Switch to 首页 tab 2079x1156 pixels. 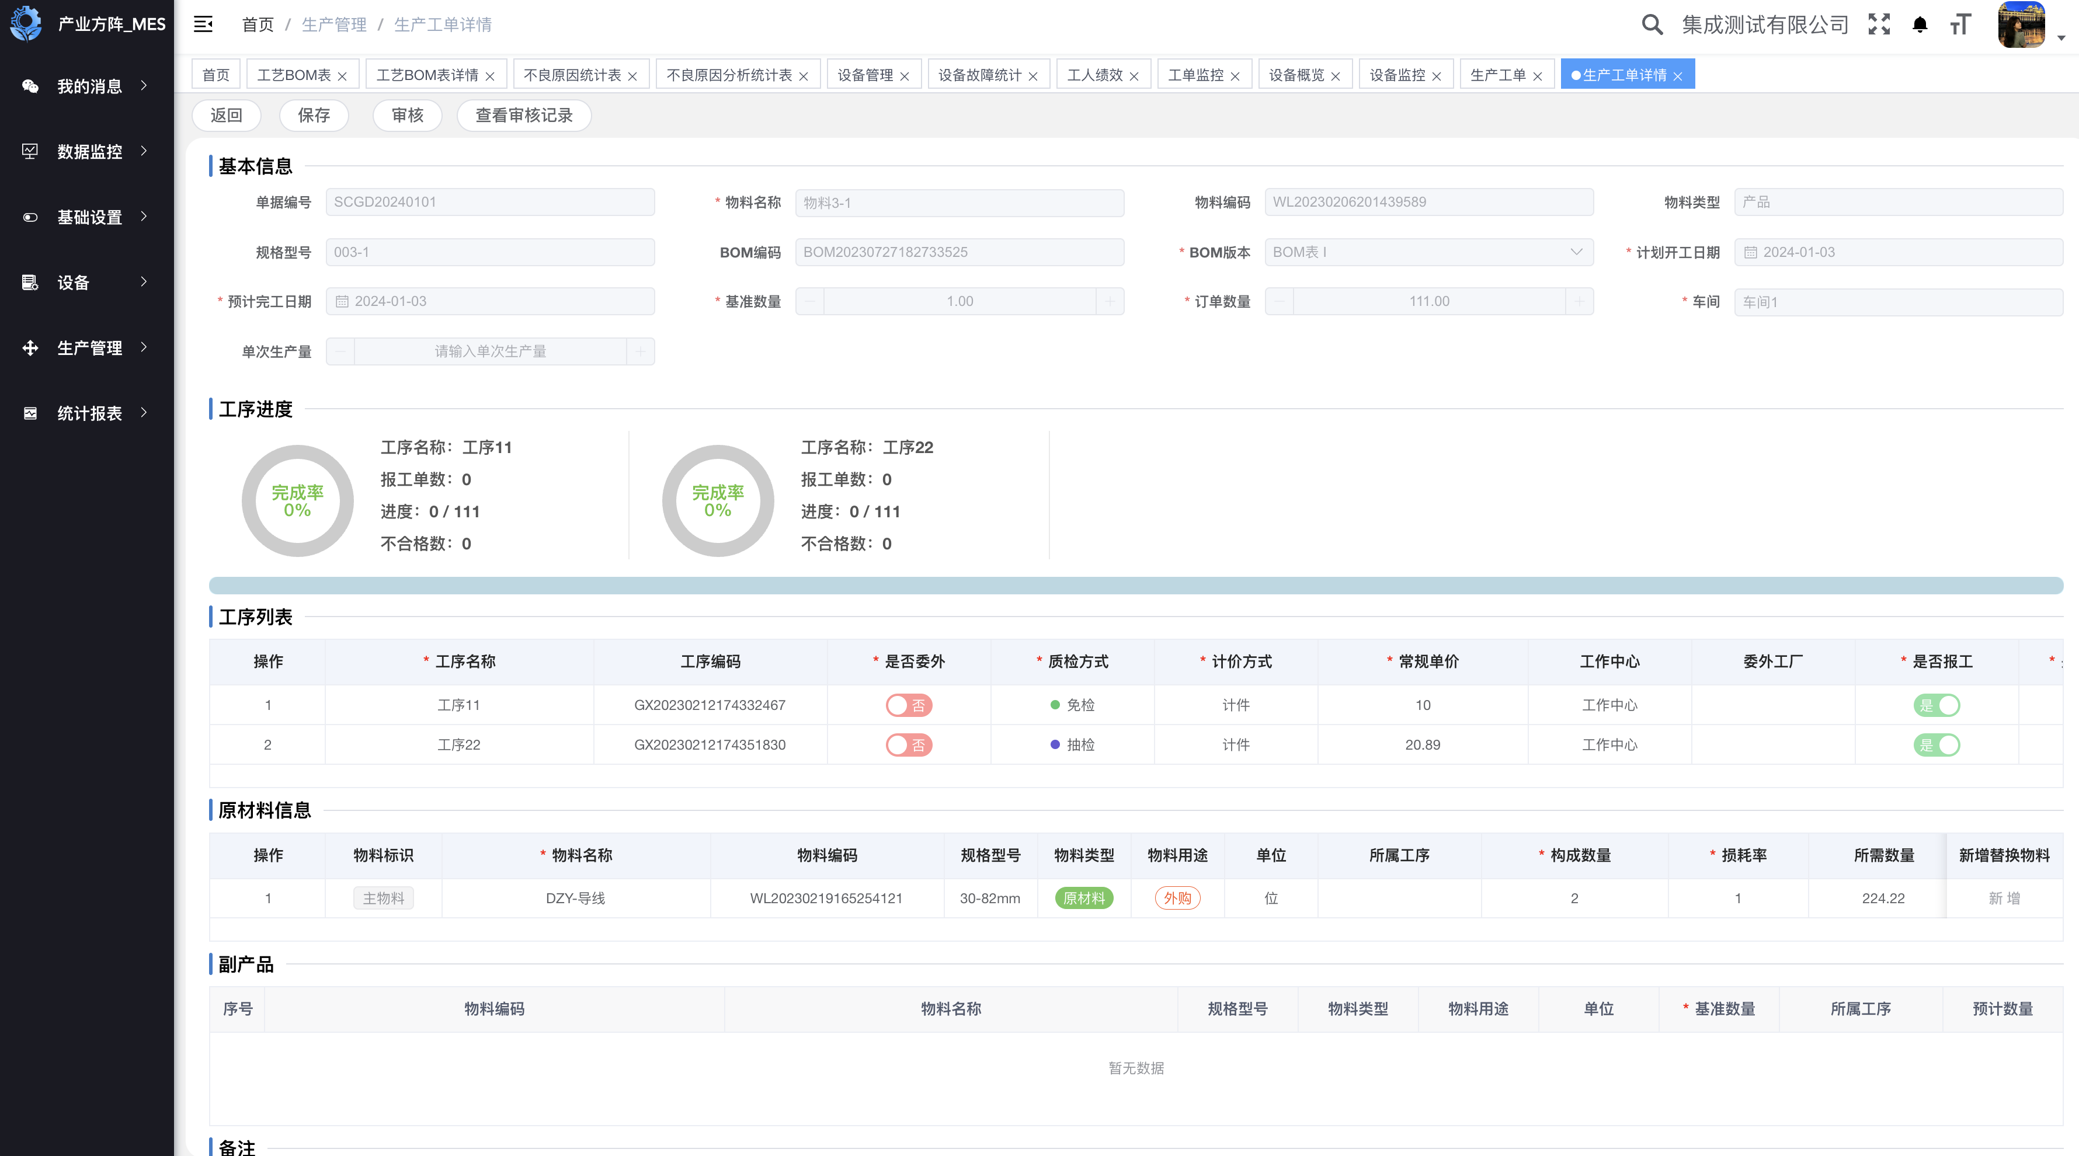pyautogui.click(x=215, y=74)
